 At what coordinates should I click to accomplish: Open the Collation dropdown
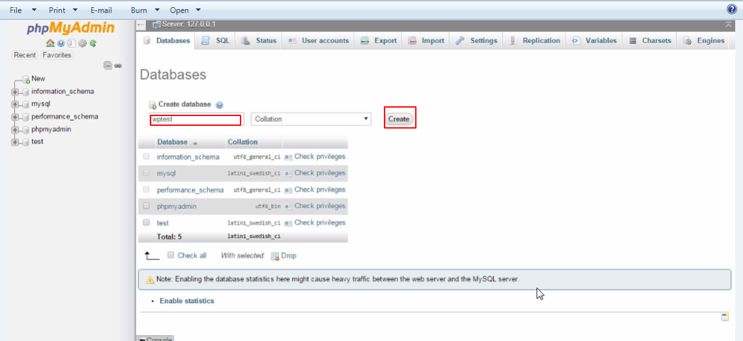[x=311, y=119]
